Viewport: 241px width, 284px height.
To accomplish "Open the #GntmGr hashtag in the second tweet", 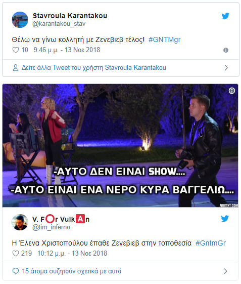I will [211, 243].
